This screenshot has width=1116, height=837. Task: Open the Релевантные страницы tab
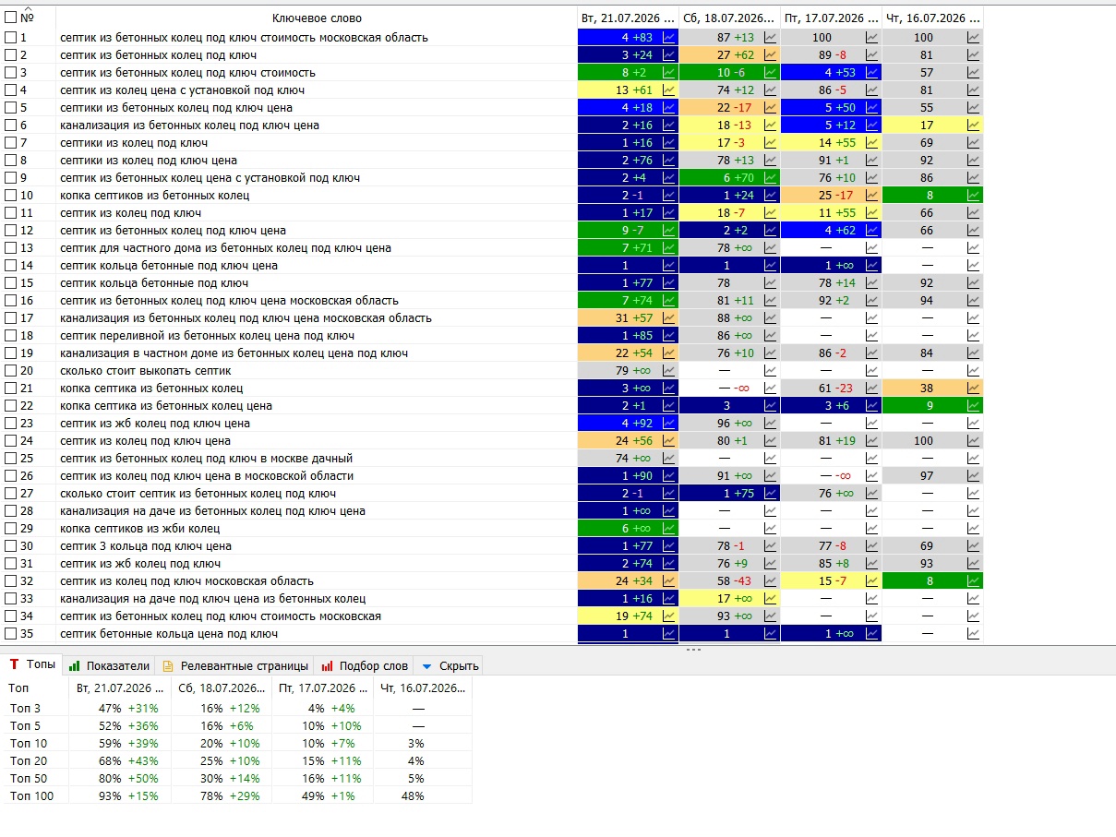pos(234,665)
